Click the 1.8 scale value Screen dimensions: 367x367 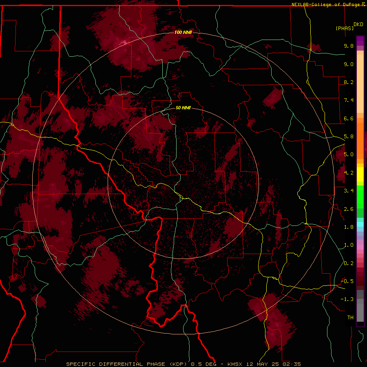click(349, 227)
